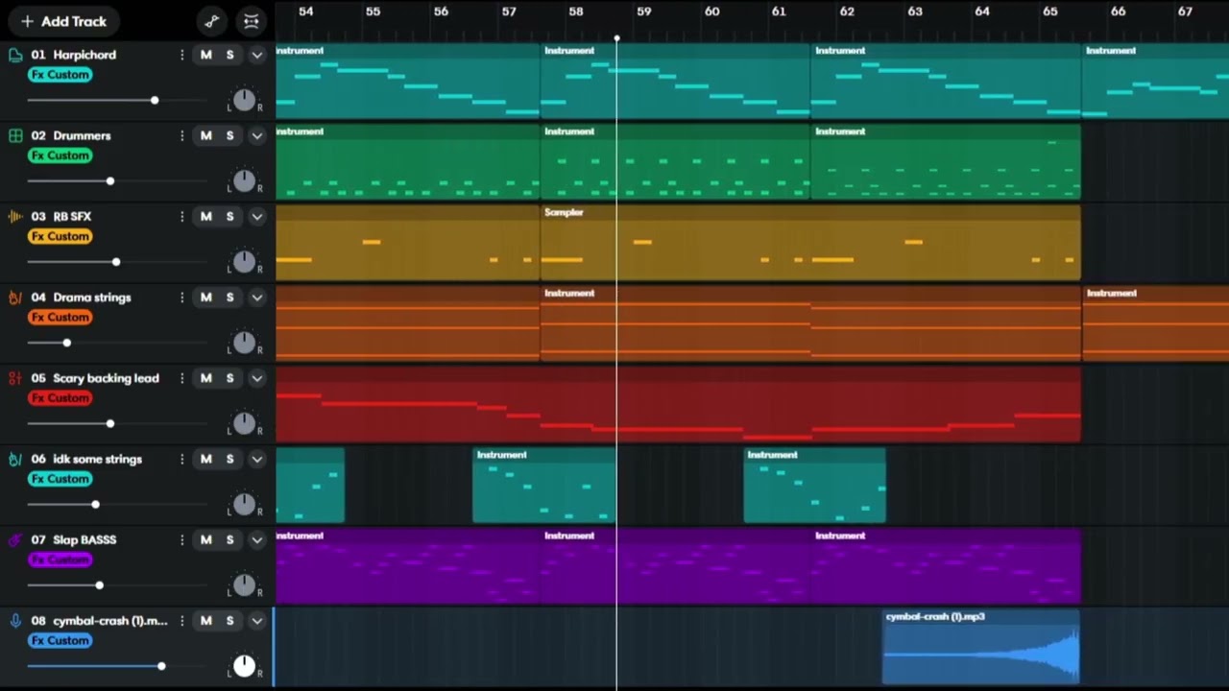Click the Harpsichord pan knob
The height and width of the screenshot is (691, 1229).
coord(244,100)
